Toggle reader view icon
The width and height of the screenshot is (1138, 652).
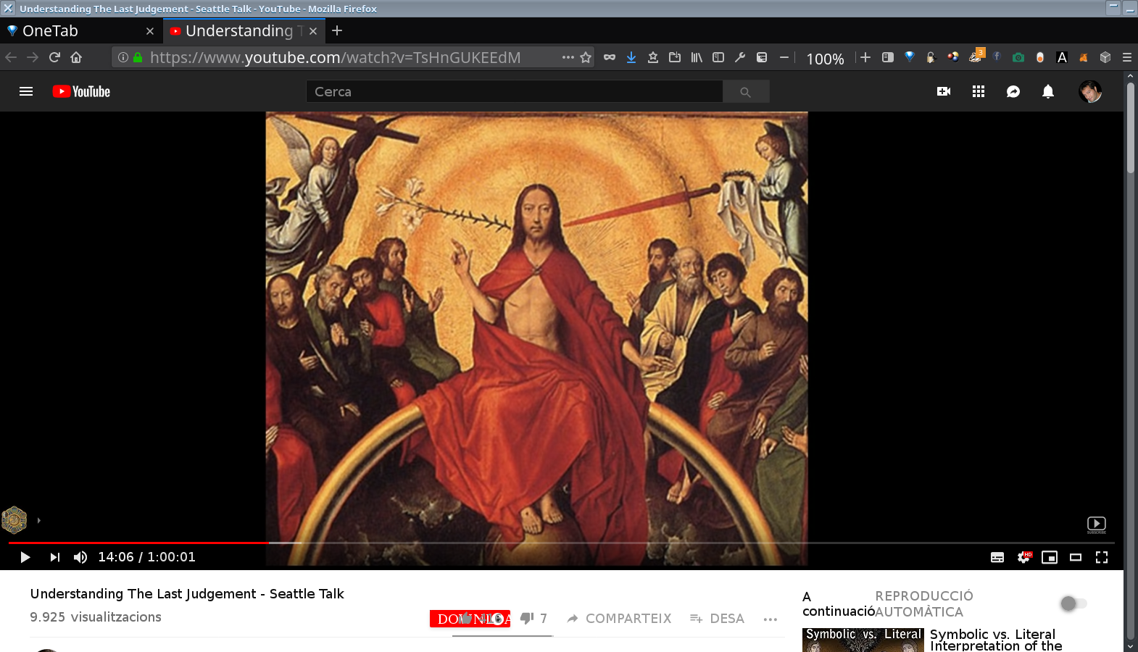click(887, 57)
